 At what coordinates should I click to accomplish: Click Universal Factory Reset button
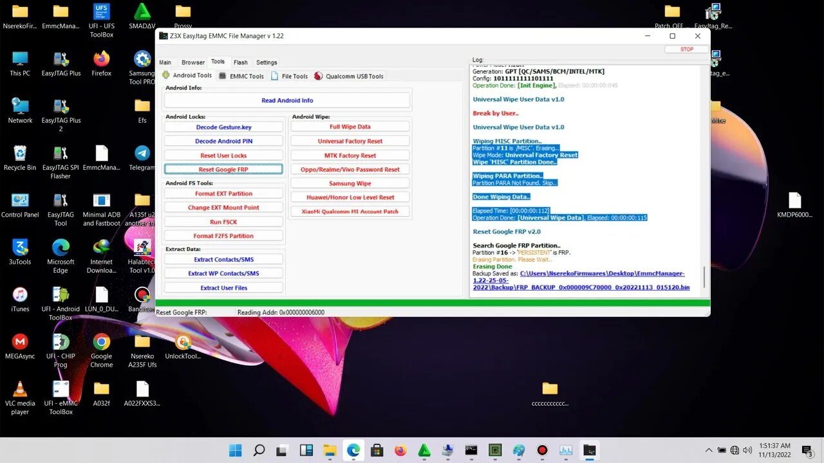(350, 141)
